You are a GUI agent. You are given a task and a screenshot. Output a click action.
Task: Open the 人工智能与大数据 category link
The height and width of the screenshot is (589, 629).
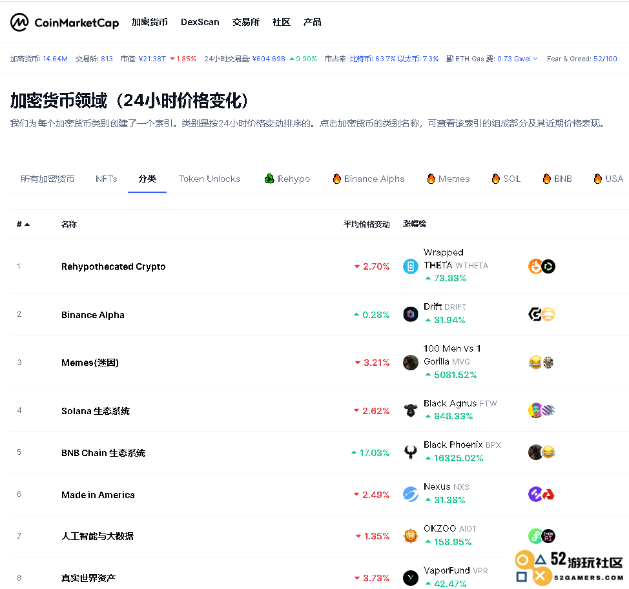(x=98, y=536)
